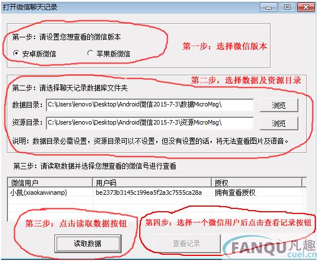Click the 微信用户 column header
The height and width of the screenshot is (261, 317).
[50, 182]
